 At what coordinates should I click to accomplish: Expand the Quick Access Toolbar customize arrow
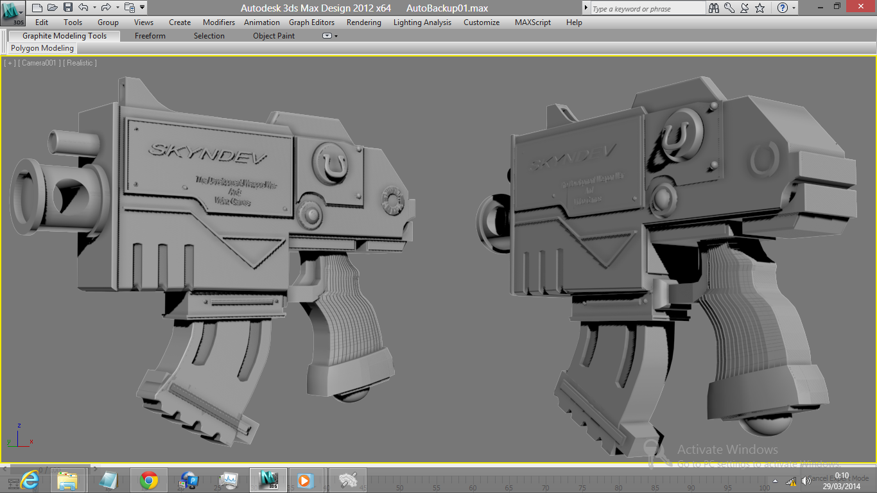tap(142, 8)
